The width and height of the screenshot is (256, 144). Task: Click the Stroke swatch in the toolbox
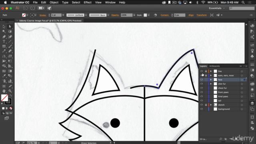[x=8, y=101]
